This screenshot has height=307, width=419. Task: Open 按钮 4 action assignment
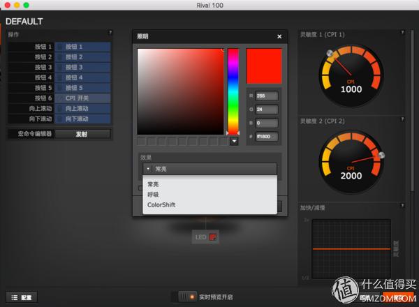coord(82,77)
